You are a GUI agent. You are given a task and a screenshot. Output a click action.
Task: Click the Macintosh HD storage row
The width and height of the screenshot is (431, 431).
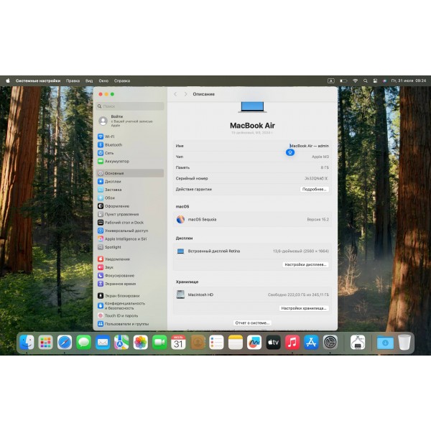[252, 295]
